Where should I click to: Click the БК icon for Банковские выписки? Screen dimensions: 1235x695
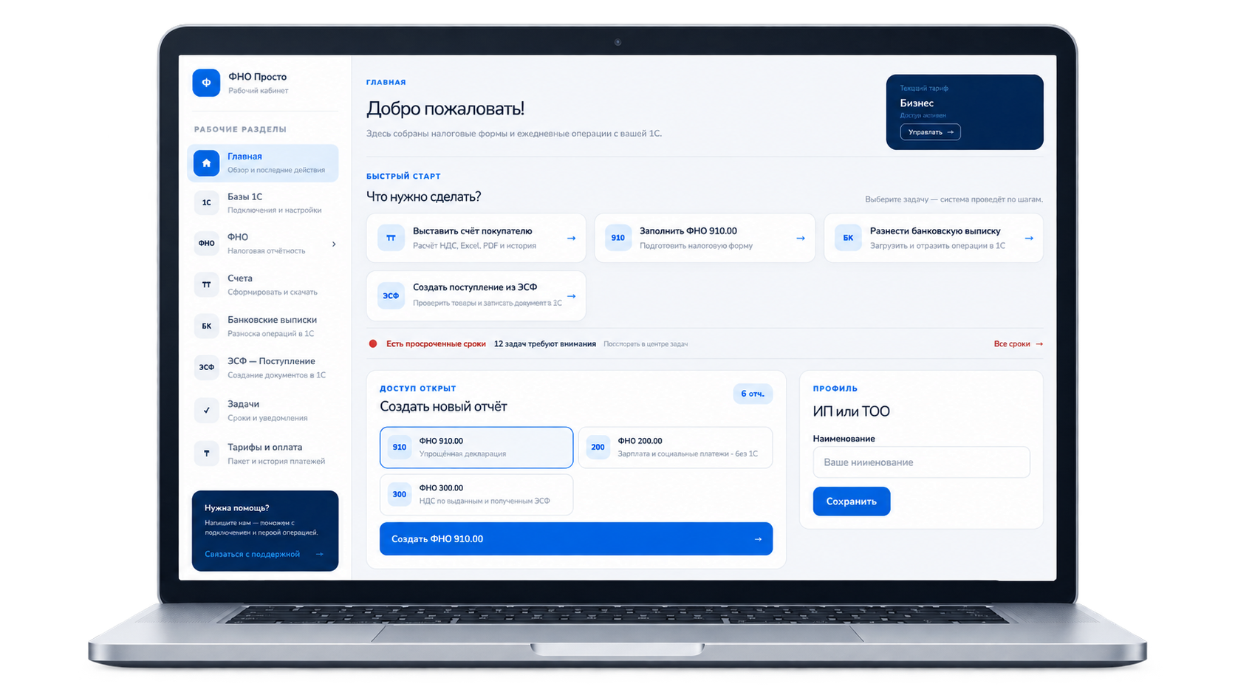click(x=206, y=326)
